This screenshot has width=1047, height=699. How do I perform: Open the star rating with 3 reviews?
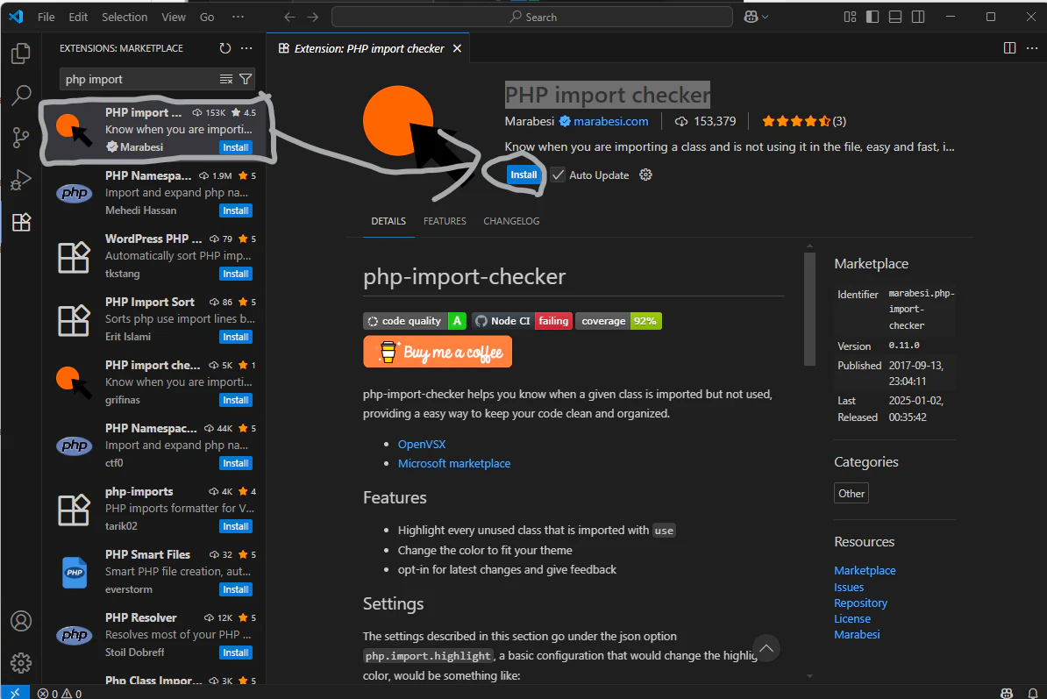point(804,121)
